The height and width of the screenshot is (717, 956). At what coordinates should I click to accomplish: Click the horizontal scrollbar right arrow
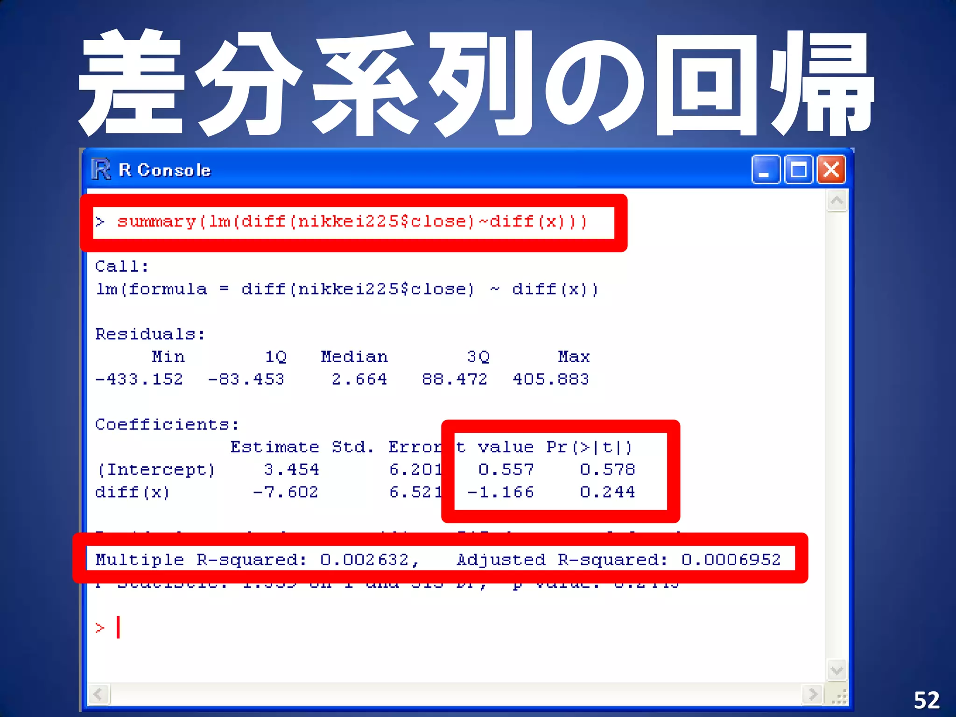(x=813, y=695)
